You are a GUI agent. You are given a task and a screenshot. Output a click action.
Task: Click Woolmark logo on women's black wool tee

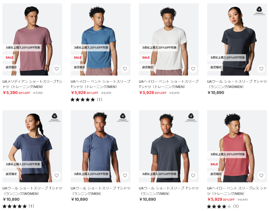click(x=259, y=11)
